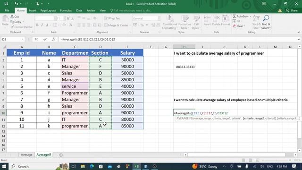
Task: Select row 10 header
Action: pos(3,113)
